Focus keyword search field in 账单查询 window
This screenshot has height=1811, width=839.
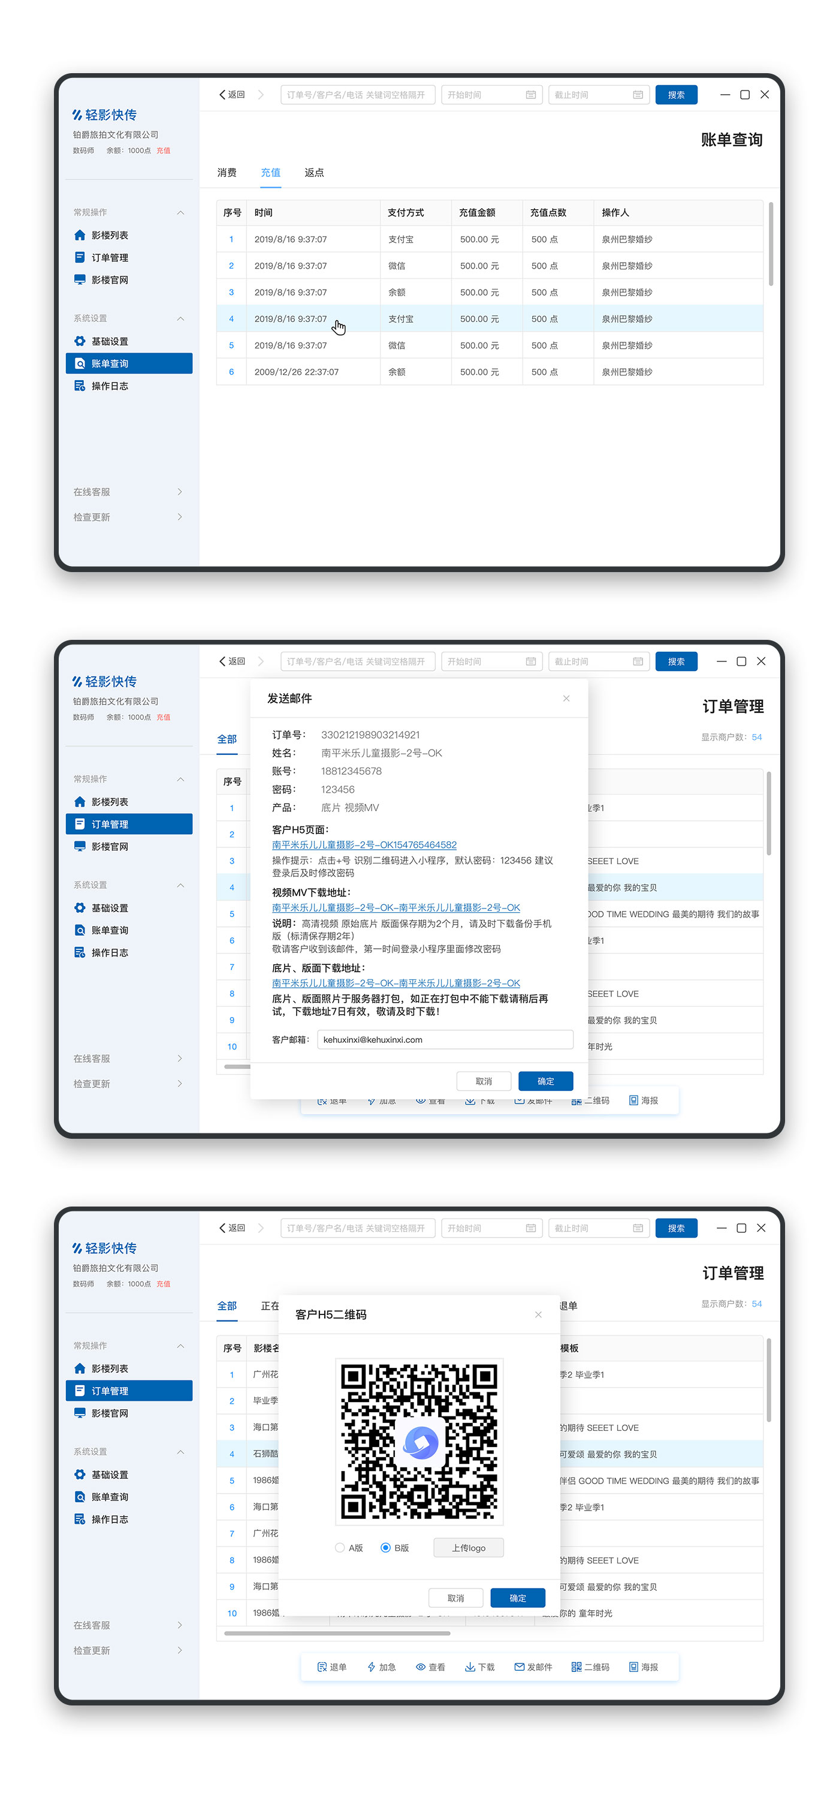click(358, 95)
